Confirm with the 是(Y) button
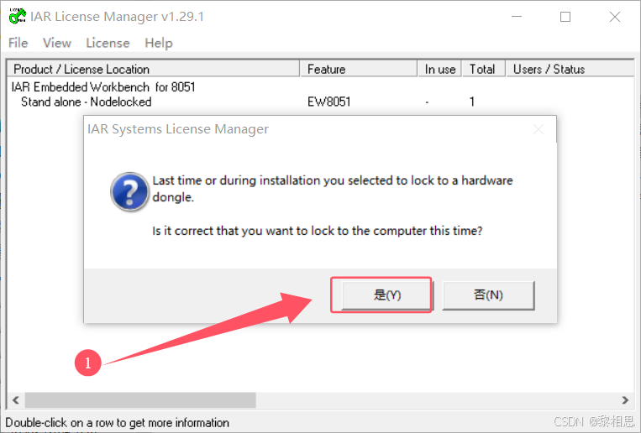 click(386, 295)
